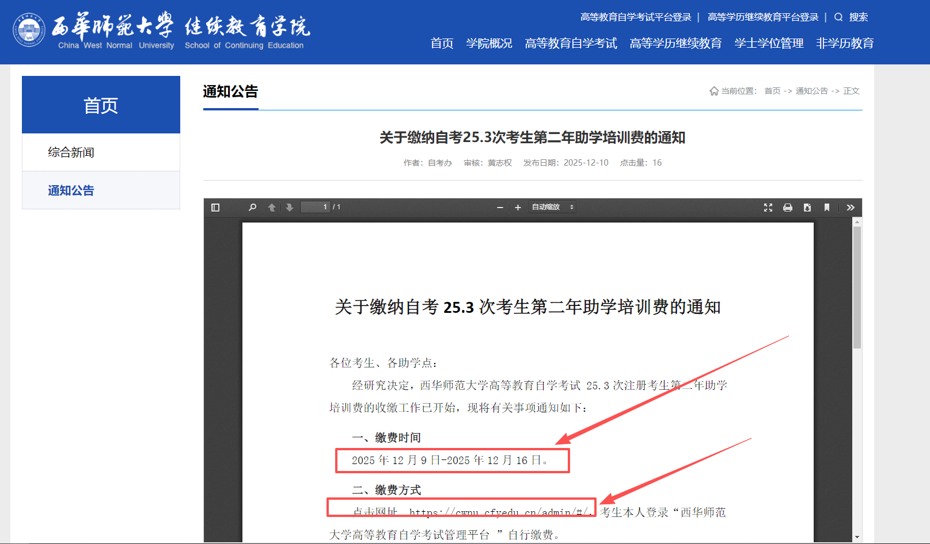Open the 自动缩放 zoom dropdown
Image resolution: width=930 pixels, height=544 pixels.
click(x=552, y=207)
